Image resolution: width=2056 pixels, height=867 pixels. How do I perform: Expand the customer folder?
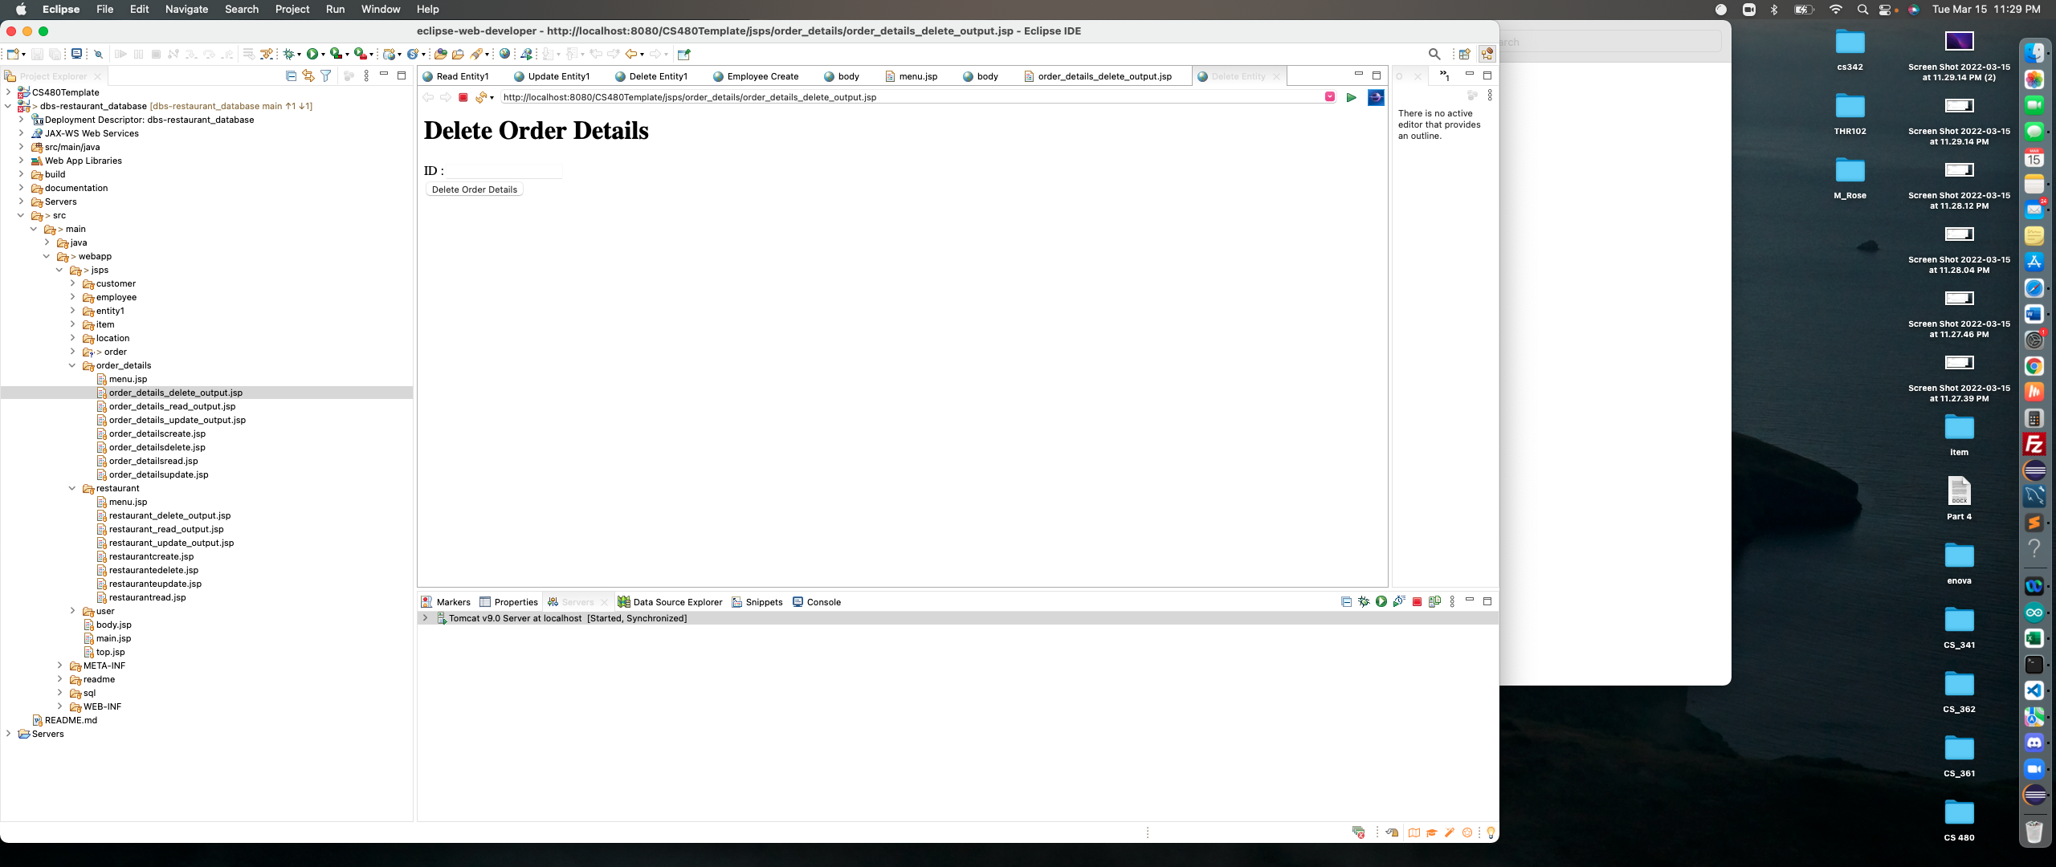click(x=72, y=283)
